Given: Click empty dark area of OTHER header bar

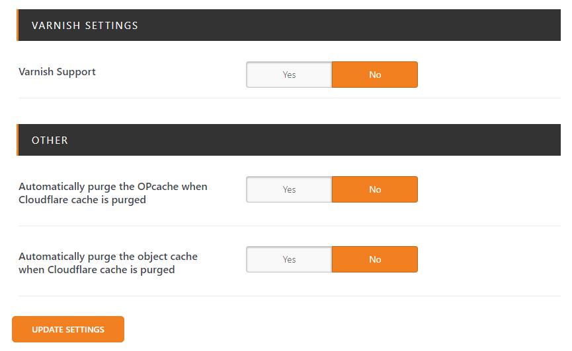Looking at the screenshot, I should pyautogui.click(x=331, y=141).
